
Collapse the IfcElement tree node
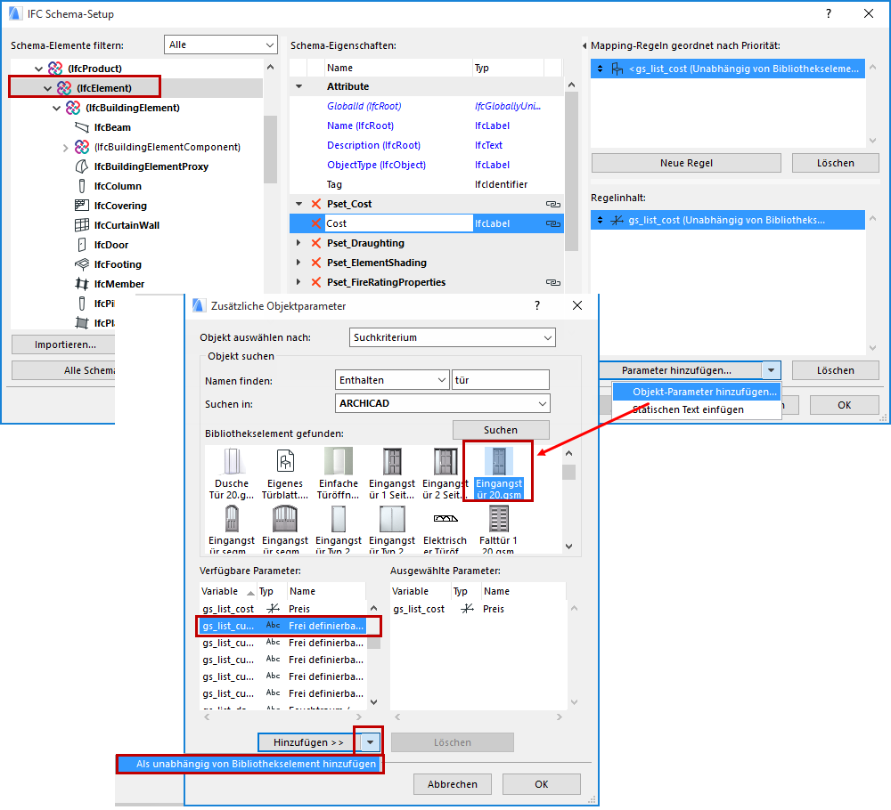point(48,88)
